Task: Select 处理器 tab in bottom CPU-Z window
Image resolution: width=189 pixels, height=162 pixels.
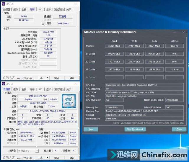Action: pyautogui.click(x=7, y=89)
